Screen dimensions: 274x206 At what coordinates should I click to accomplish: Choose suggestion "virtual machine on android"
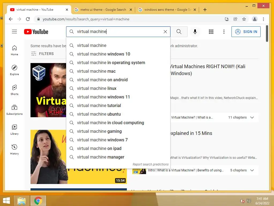click(118, 80)
